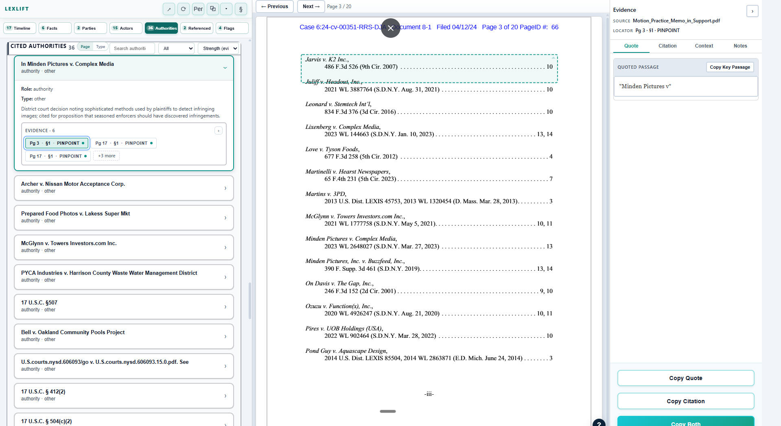Open the All filter dropdown

[176, 48]
